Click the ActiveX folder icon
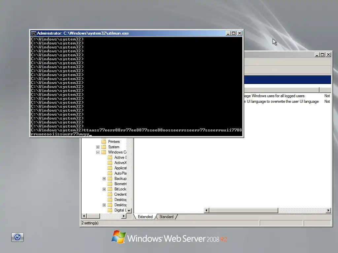The image size is (338, 253). [110, 163]
